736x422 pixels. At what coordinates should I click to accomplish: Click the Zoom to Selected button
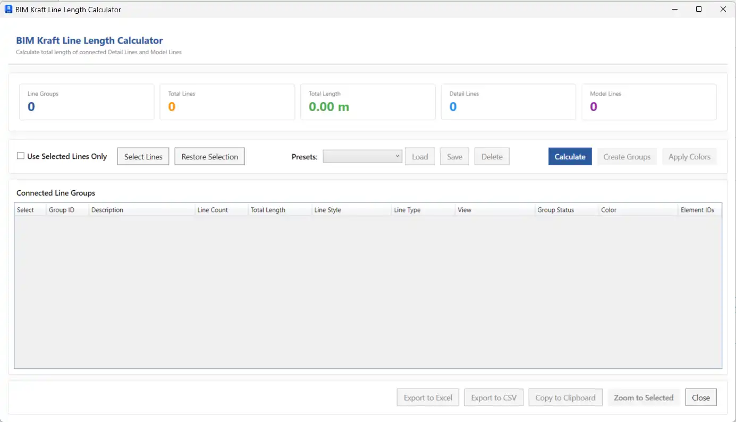(644, 398)
